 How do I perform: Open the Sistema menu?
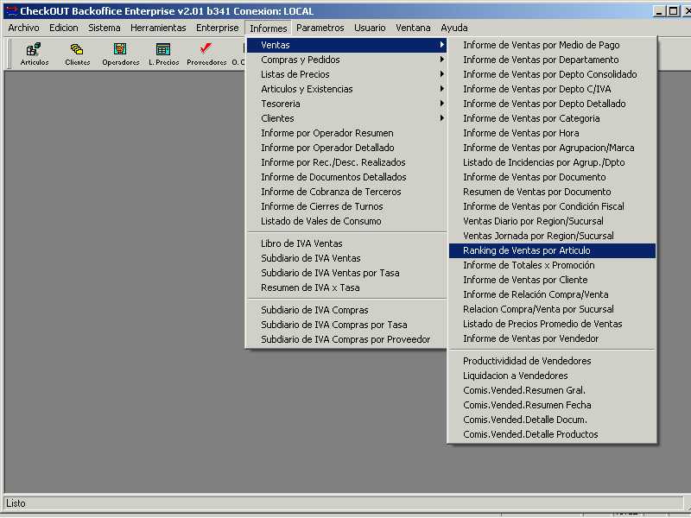pos(104,28)
